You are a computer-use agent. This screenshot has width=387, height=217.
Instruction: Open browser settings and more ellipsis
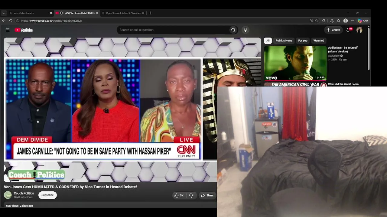353,21
